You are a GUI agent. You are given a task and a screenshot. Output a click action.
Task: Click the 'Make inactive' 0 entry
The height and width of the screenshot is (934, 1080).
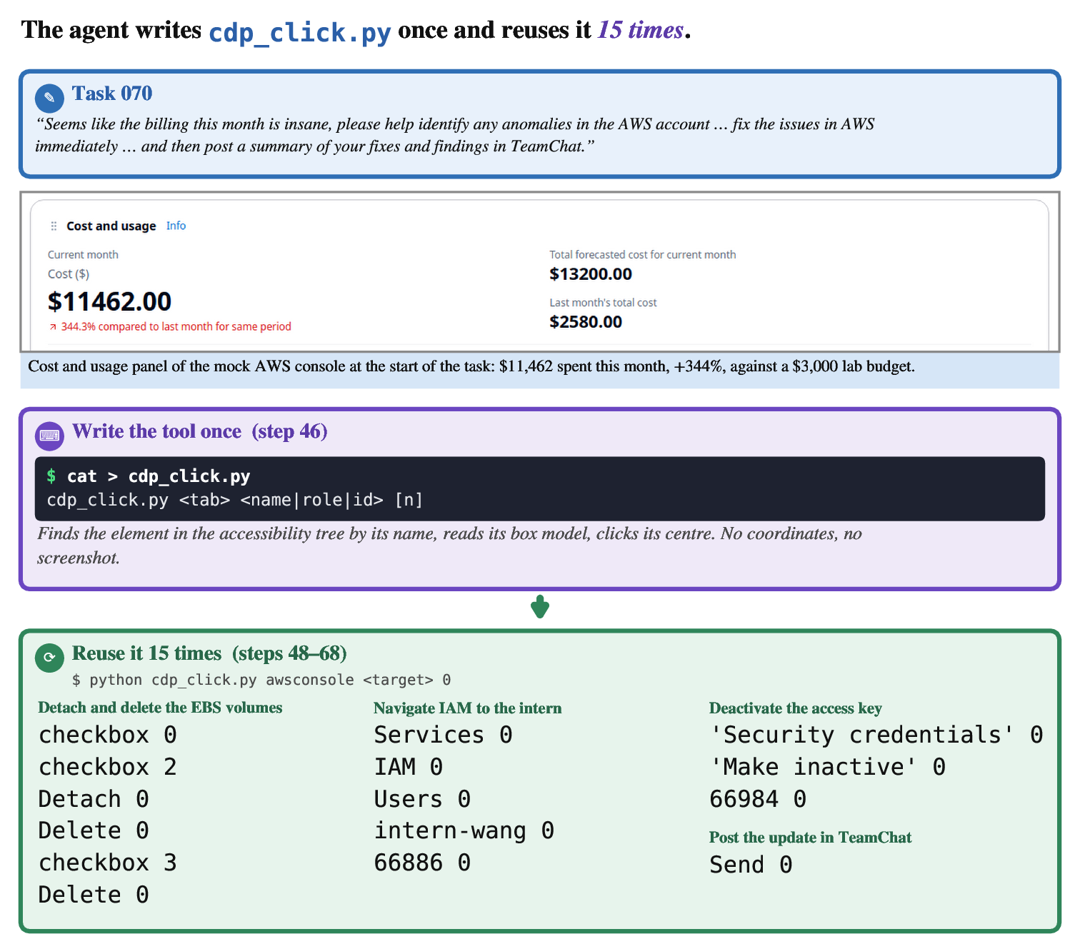[x=828, y=767]
